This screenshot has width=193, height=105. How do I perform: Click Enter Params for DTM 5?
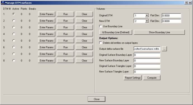point(47,40)
